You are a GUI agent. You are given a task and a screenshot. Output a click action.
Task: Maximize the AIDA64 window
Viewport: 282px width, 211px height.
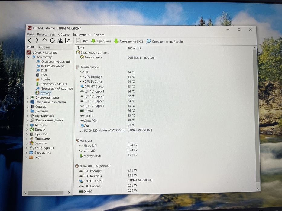239,30
